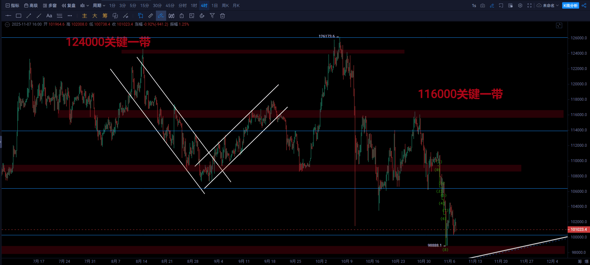Click the trash icon to delete drawings

222,16
